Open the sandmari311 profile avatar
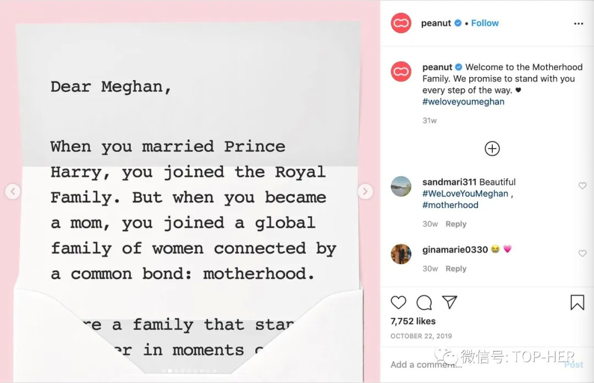594x383 pixels. 401,187
